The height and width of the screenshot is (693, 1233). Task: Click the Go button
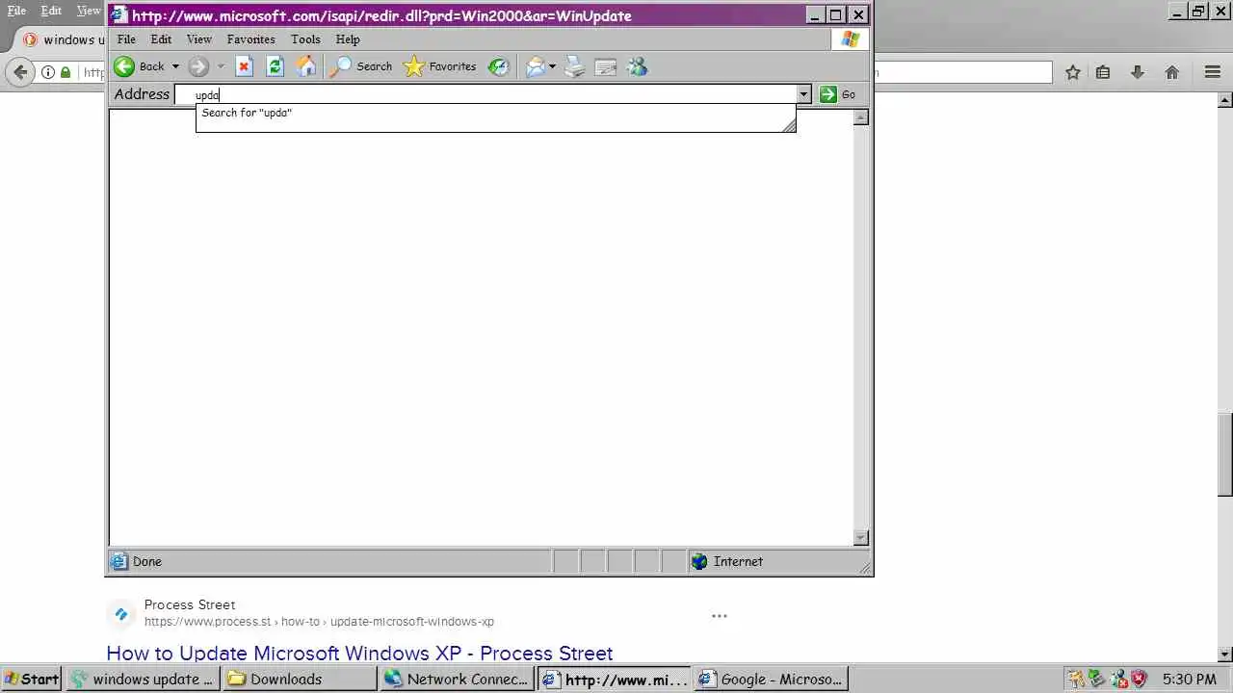pyautogui.click(x=838, y=94)
